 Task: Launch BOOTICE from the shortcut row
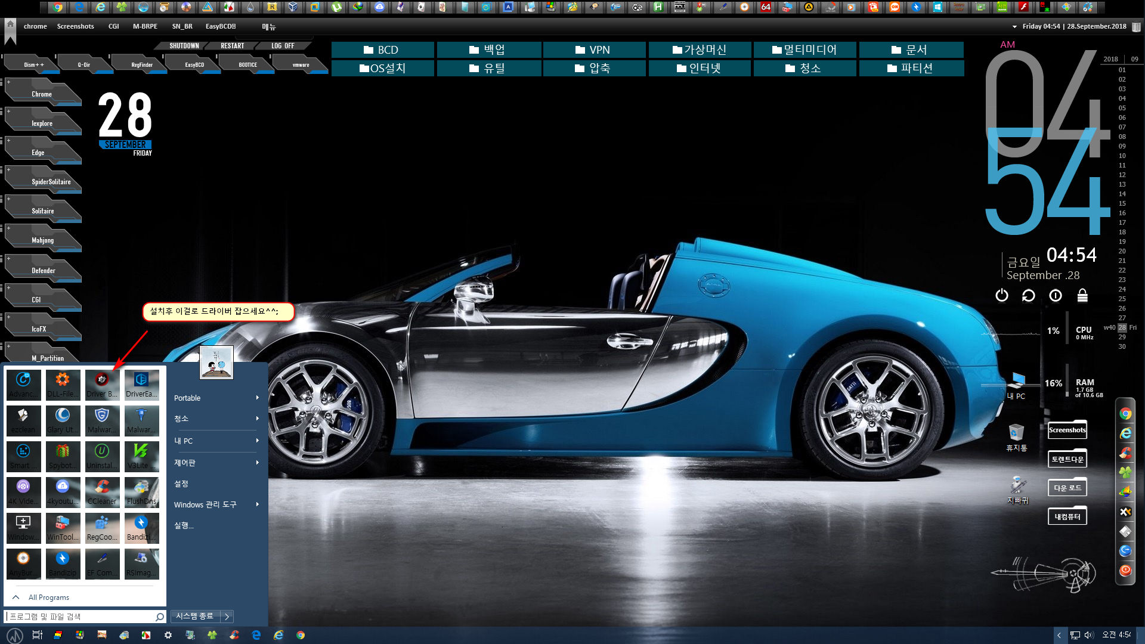tap(248, 64)
